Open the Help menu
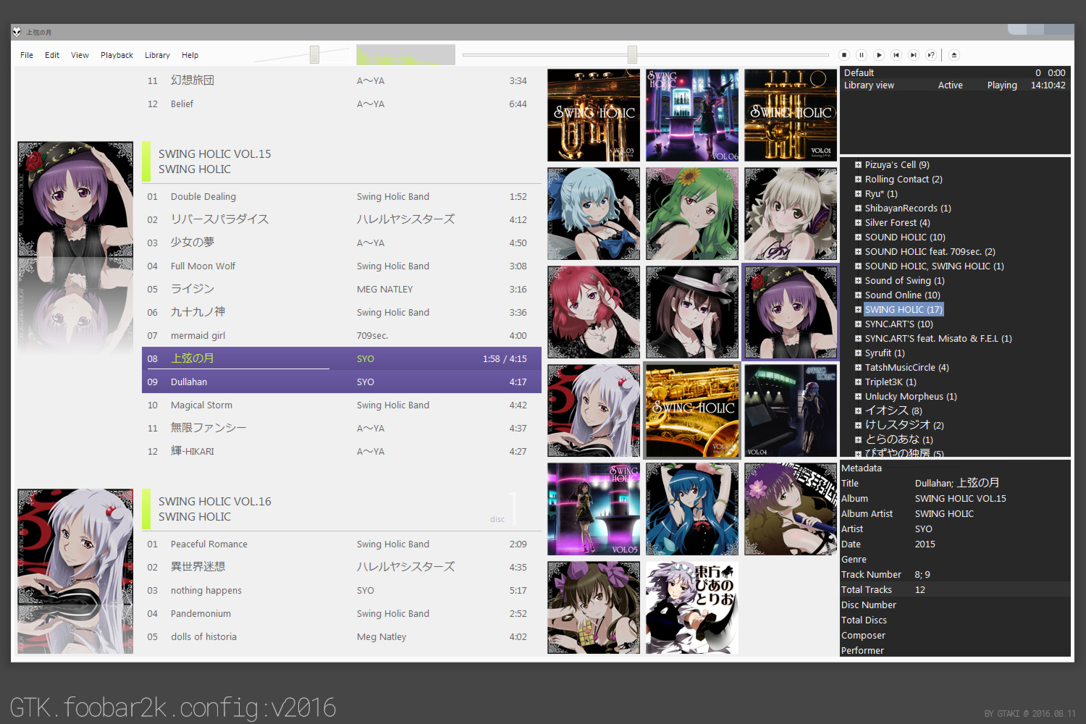 (x=190, y=55)
